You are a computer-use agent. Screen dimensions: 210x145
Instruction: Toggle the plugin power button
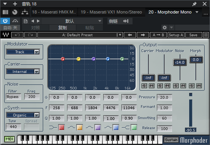click(x=5, y=21)
